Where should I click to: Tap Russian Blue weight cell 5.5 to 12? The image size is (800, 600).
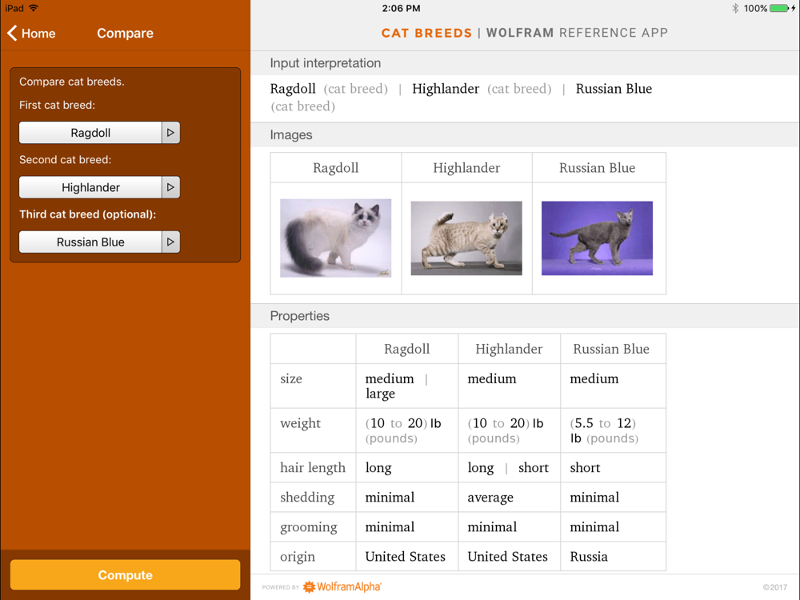pyautogui.click(x=613, y=430)
